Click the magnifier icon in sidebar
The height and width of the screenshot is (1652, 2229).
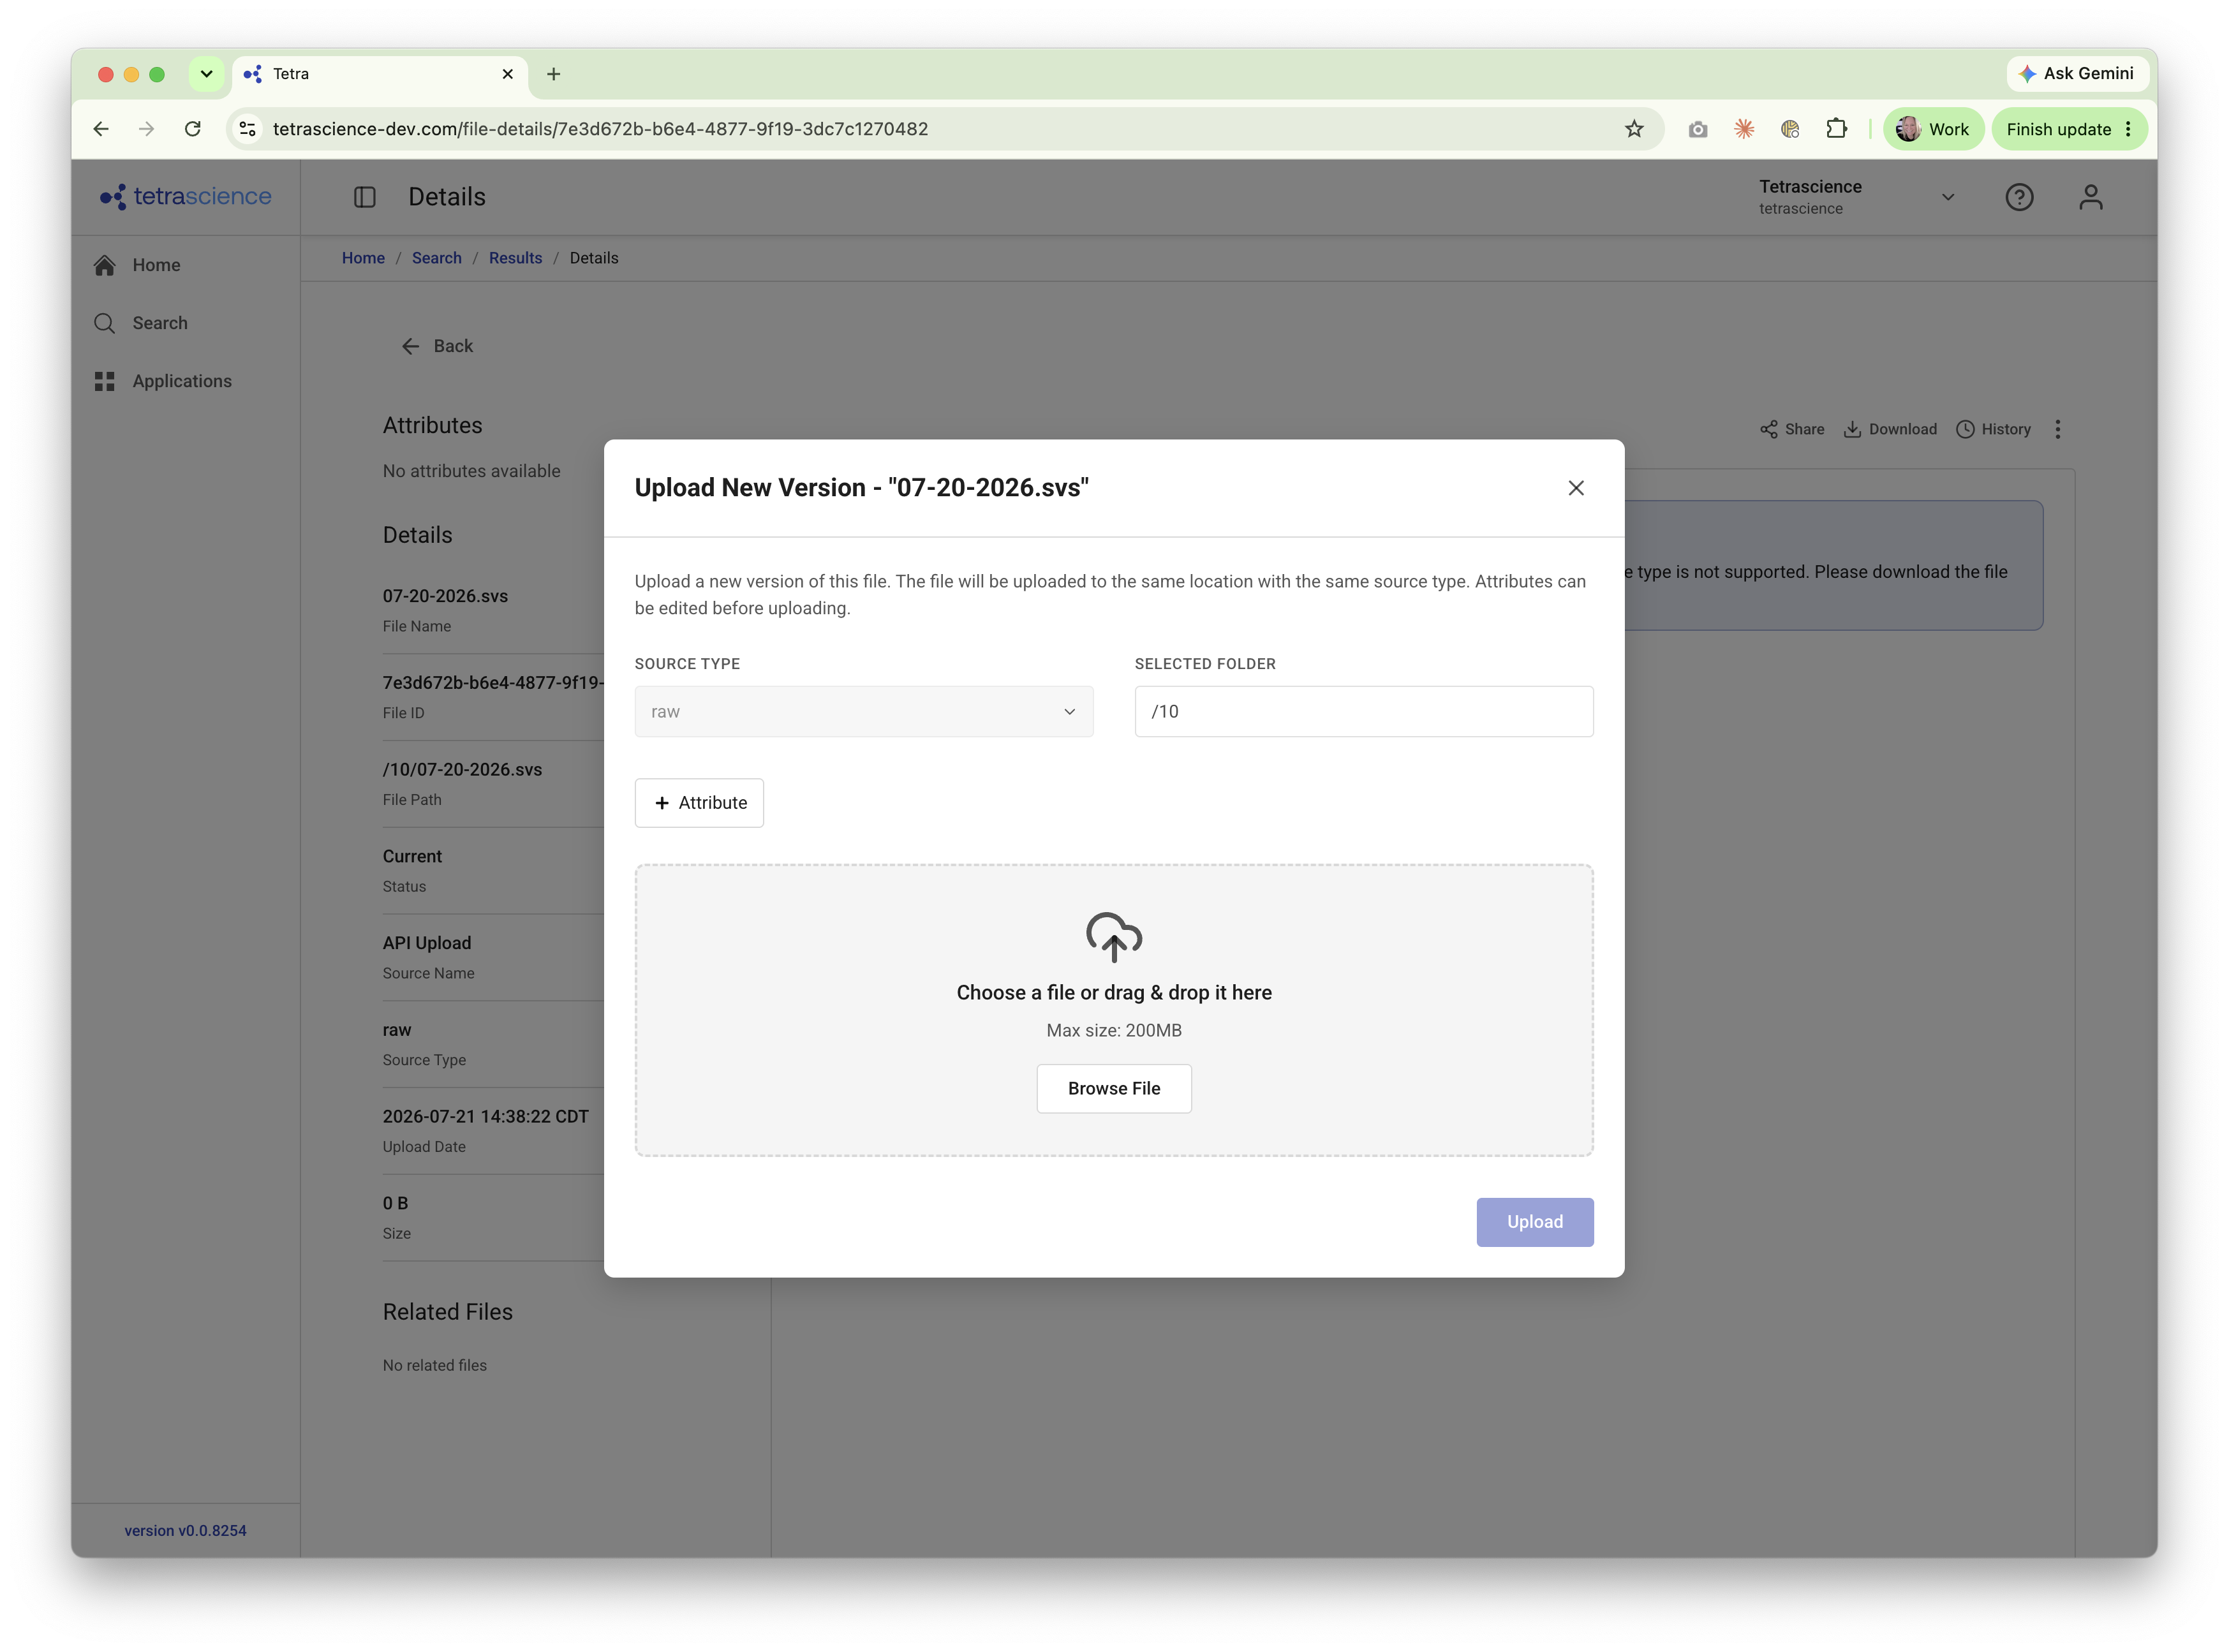point(104,323)
